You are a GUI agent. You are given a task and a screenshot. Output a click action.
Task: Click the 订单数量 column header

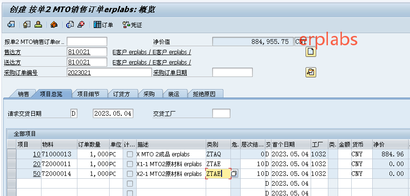[93, 144]
